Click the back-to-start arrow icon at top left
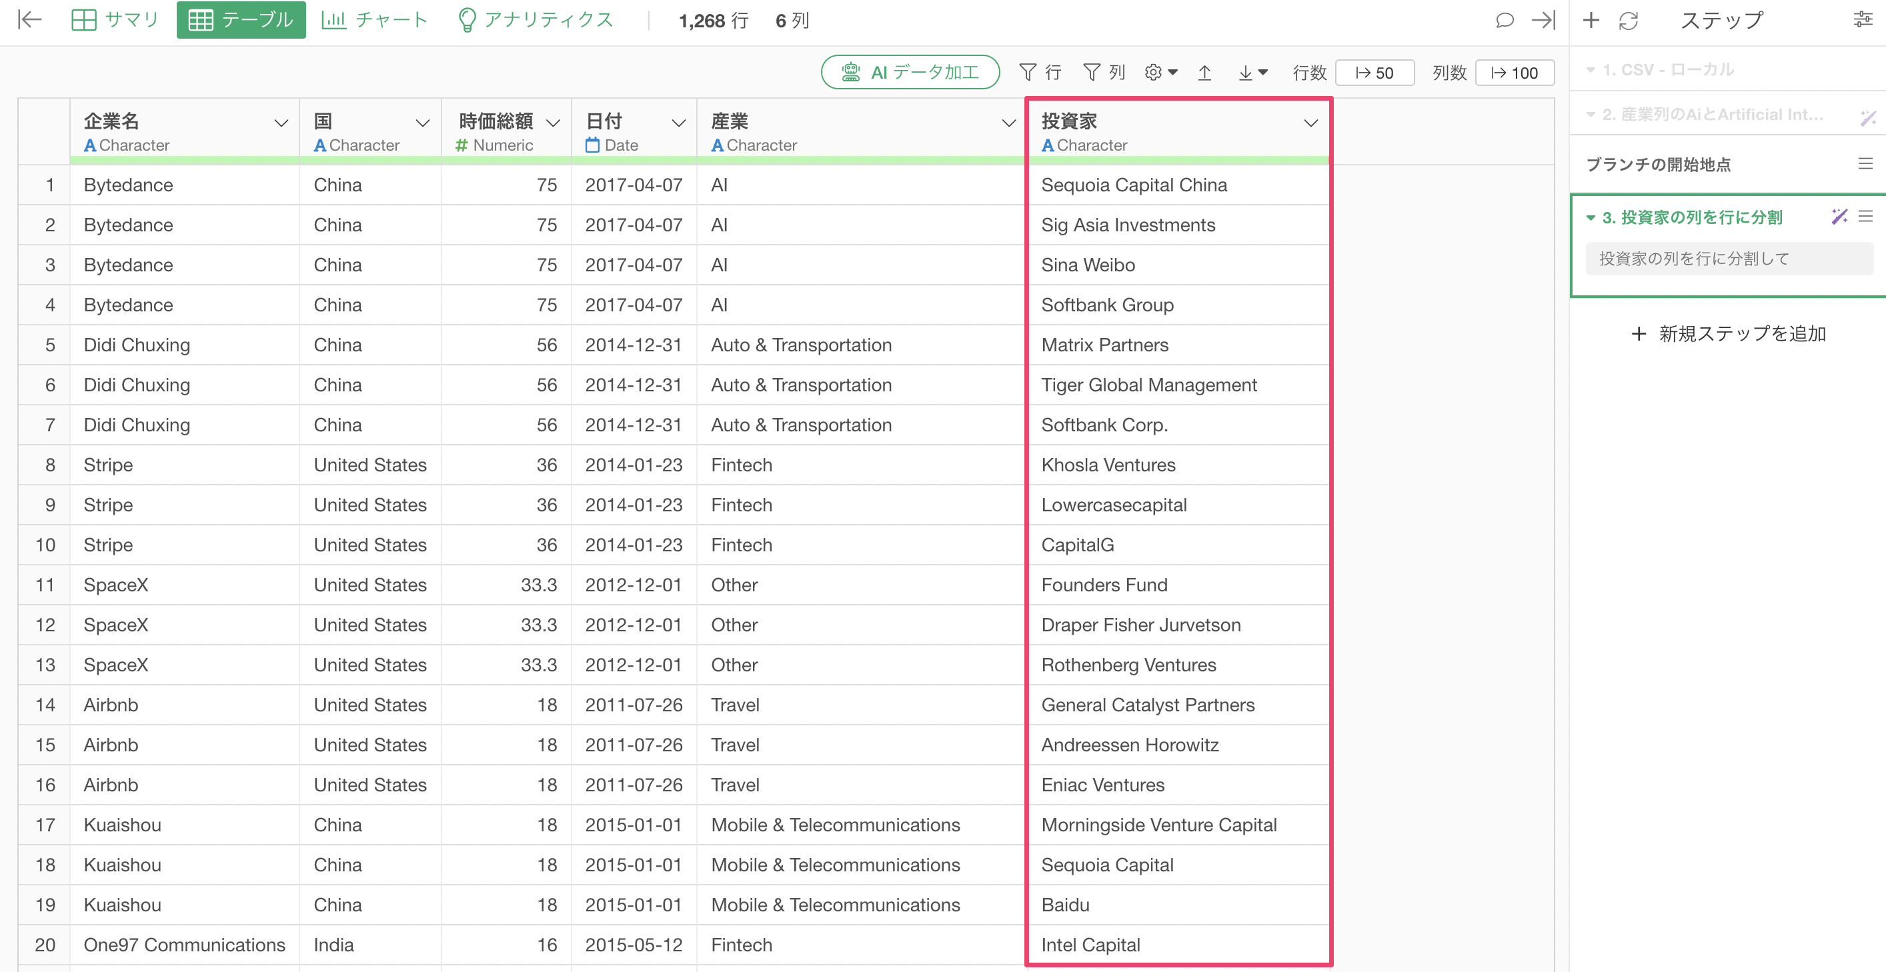This screenshot has height=972, width=1886. click(x=29, y=20)
